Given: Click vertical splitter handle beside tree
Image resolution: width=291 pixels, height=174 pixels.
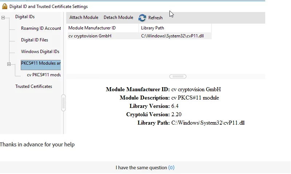Looking at the screenshot, I should (63, 103).
